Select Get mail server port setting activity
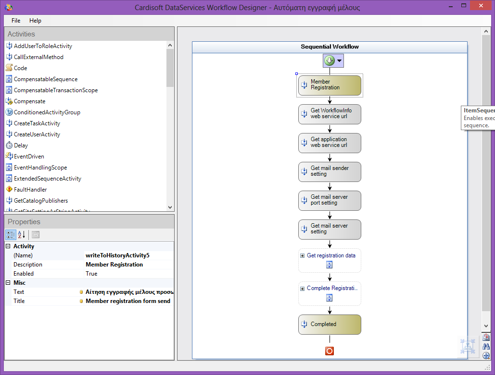The height and width of the screenshot is (375, 495). tap(330, 200)
